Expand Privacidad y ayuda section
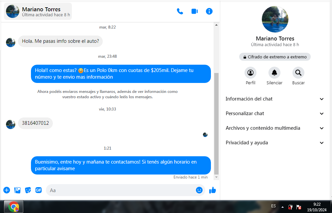The image size is (332, 213). [x=275, y=143]
